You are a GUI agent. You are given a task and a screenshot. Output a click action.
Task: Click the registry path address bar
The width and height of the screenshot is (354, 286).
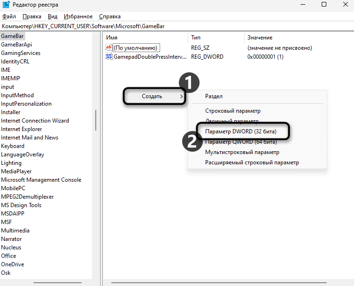[177, 26]
